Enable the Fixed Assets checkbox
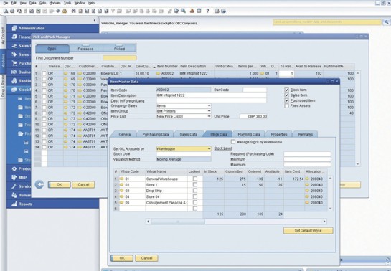Viewport: 391px width, 271px height. (x=287, y=106)
